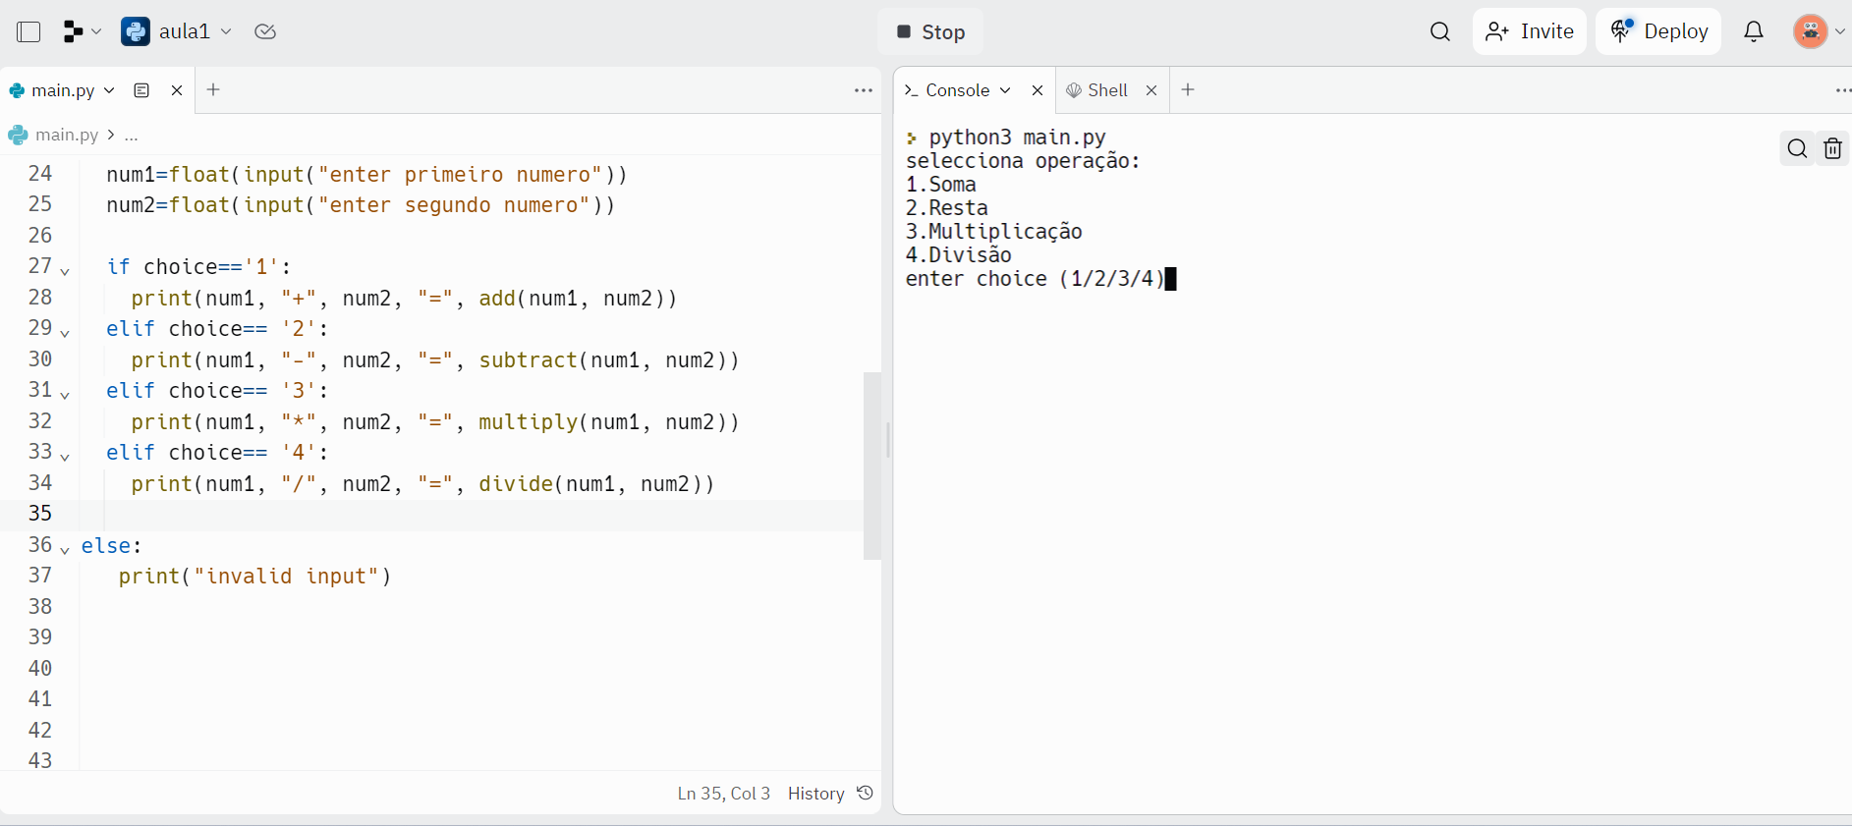Click the Invite button
Screen dimensions: 1852x826
pos(1529,31)
